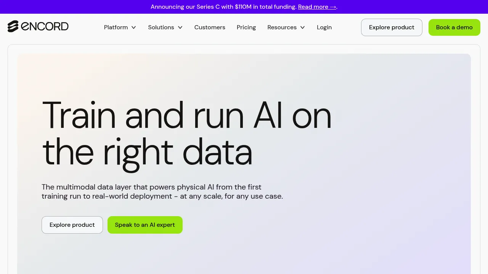
Task: Click Speak to an AI expert
Action: click(x=145, y=225)
